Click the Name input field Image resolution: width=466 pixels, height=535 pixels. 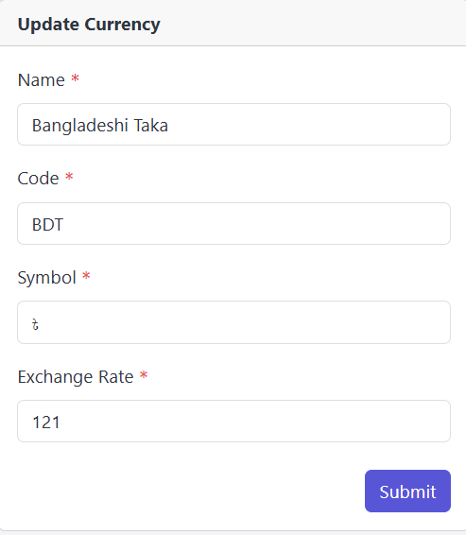pos(233,124)
